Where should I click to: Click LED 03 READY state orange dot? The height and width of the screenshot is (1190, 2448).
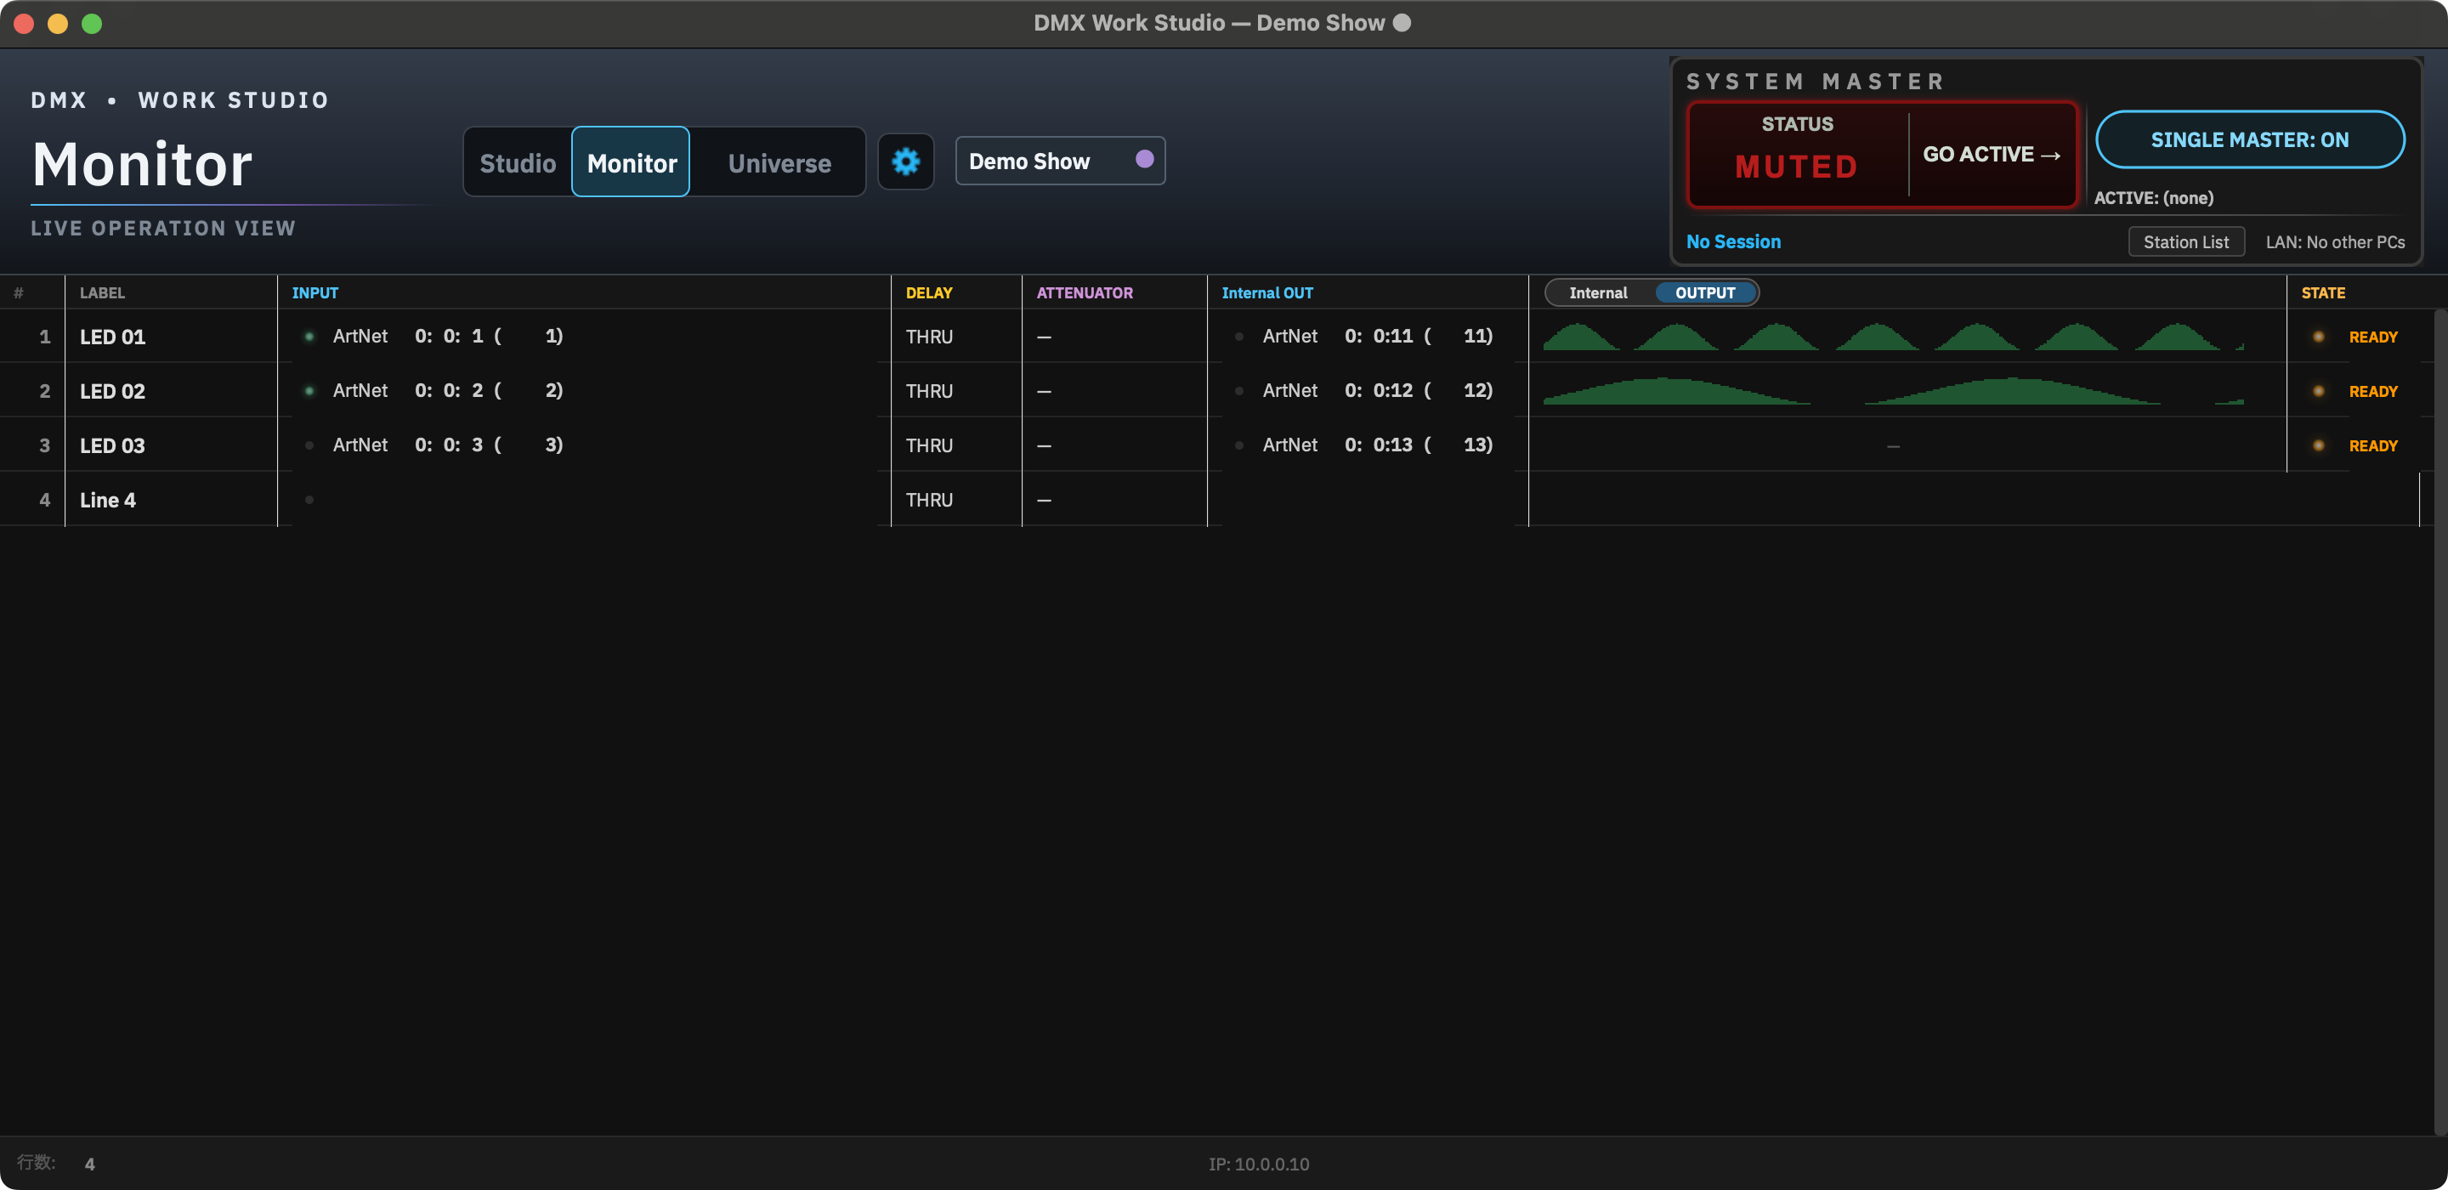pos(2318,445)
